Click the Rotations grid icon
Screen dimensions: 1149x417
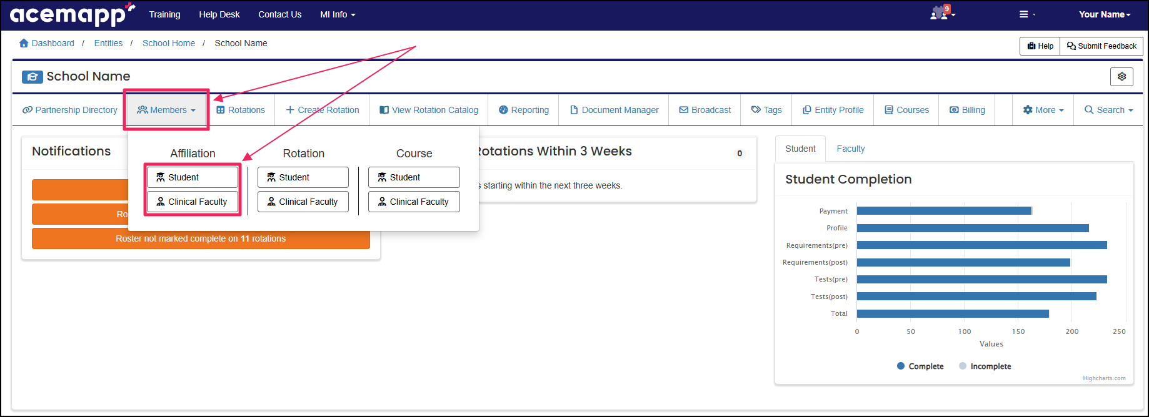pos(221,110)
